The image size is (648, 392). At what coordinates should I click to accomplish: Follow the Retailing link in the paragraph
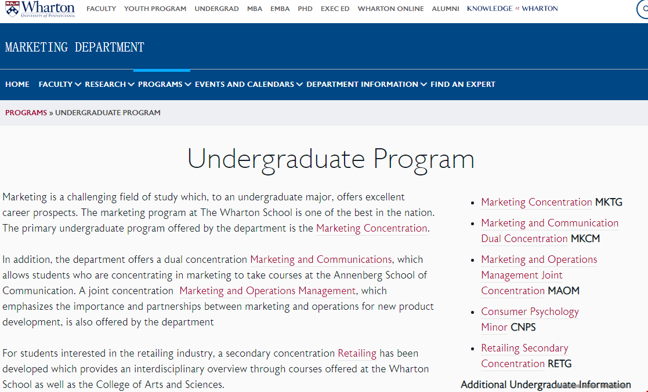[357, 354]
